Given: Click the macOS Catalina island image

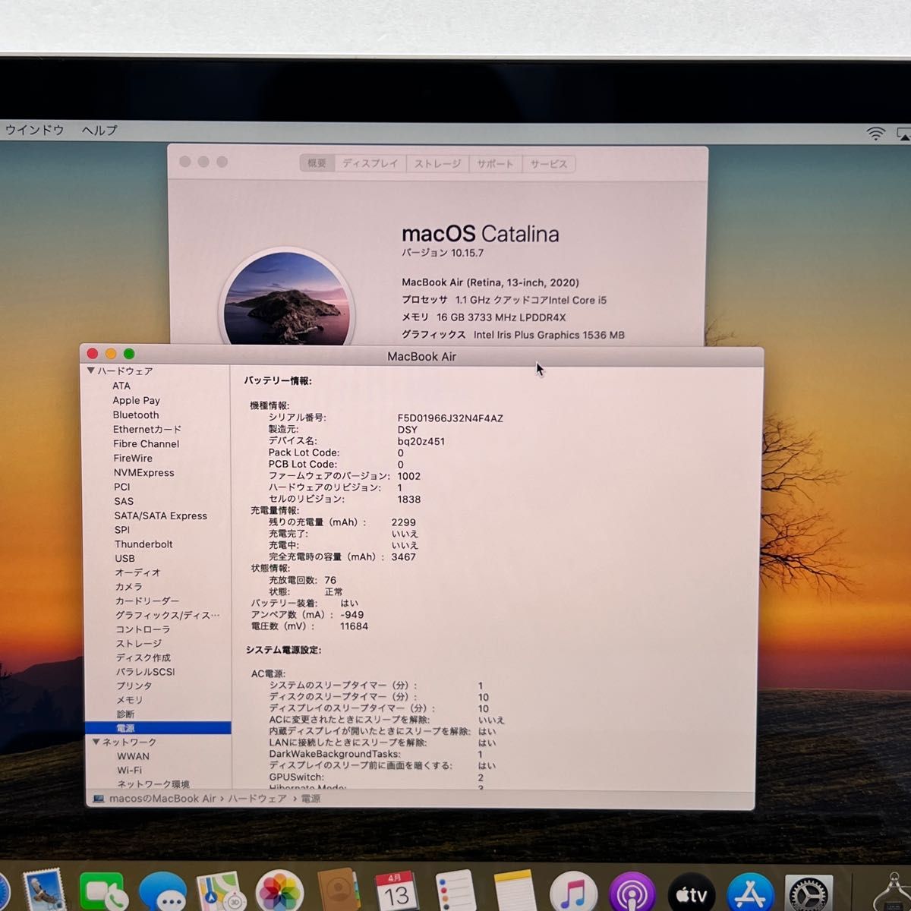Looking at the screenshot, I should pos(287,298).
